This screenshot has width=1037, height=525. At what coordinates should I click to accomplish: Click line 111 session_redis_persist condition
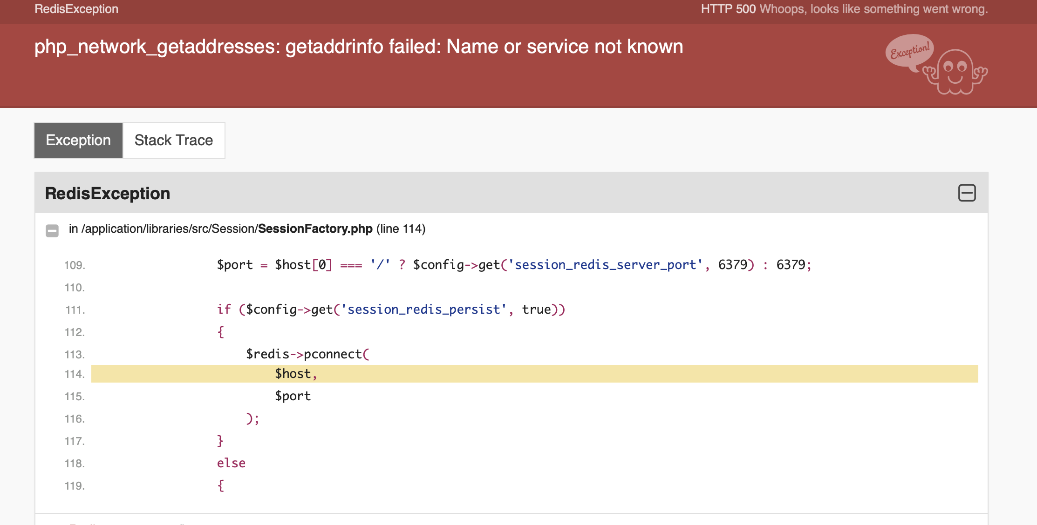coord(391,310)
